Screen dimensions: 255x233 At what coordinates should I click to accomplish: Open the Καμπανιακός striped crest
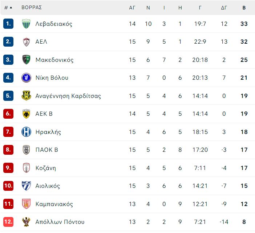tap(26, 204)
